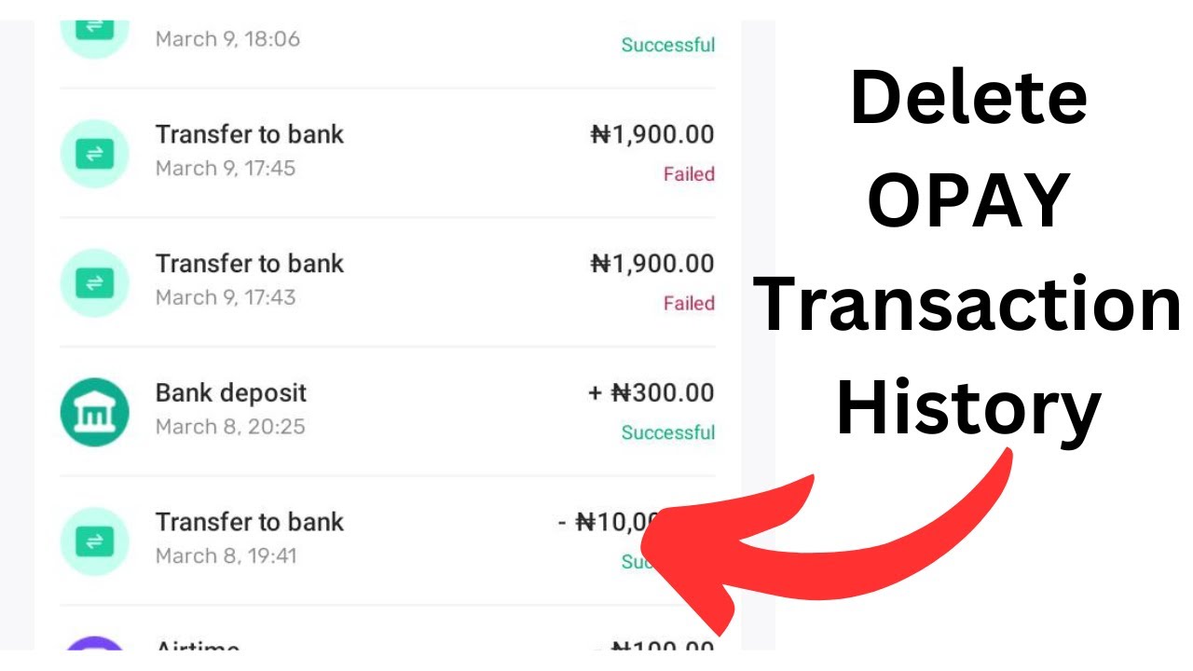The image size is (1193, 671).
Task: Tap the purple Airtime icon
Action: [x=94, y=647]
